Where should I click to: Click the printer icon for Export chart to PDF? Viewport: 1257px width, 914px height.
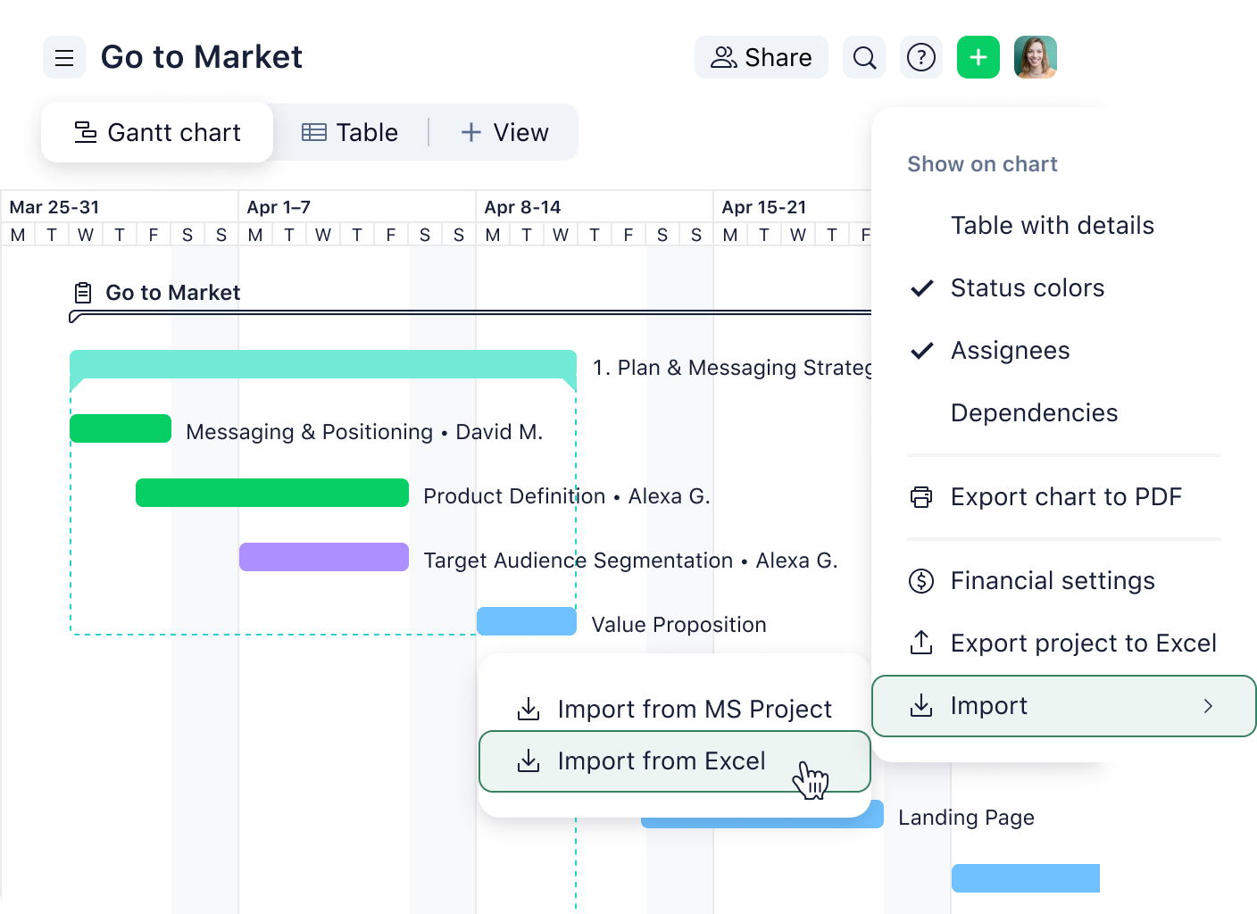coord(920,497)
